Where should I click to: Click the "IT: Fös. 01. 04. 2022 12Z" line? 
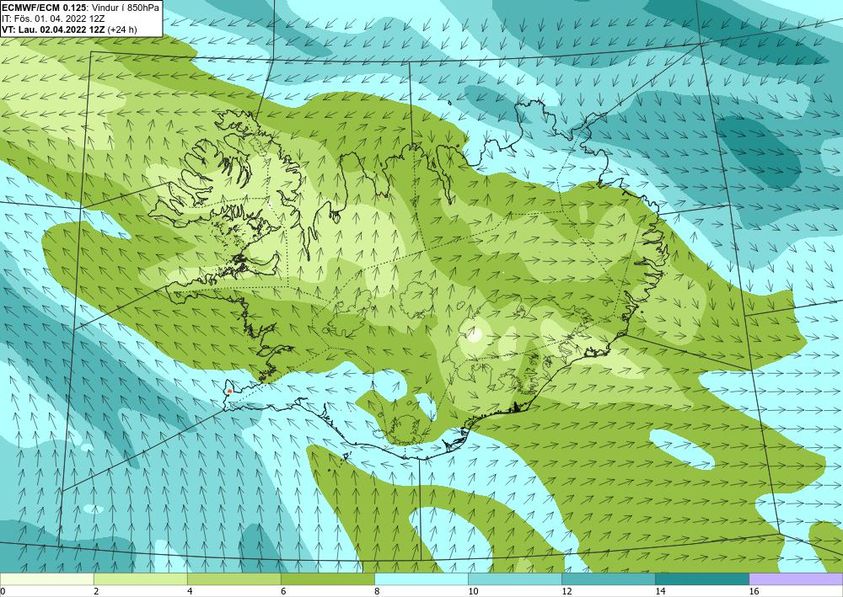click(x=53, y=19)
